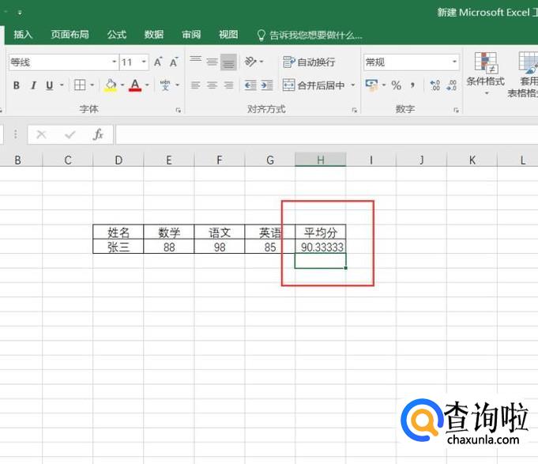Click the decrease font size icon
The height and width of the screenshot is (464, 538).
click(x=175, y=62)
